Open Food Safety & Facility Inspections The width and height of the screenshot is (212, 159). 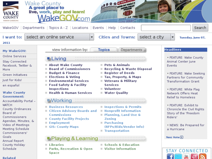coord(68,87)
